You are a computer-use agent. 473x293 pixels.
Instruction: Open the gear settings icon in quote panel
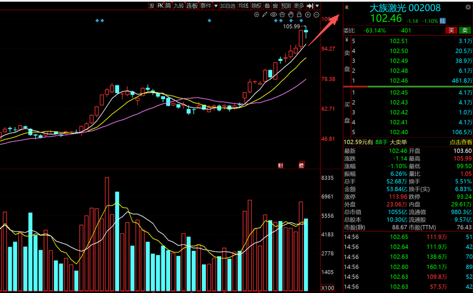coord(468,7)
